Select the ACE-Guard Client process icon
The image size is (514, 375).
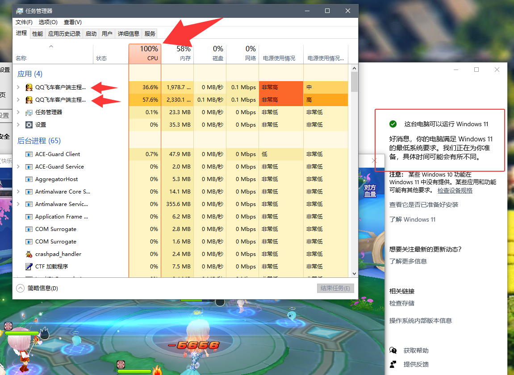pos(29,154)
